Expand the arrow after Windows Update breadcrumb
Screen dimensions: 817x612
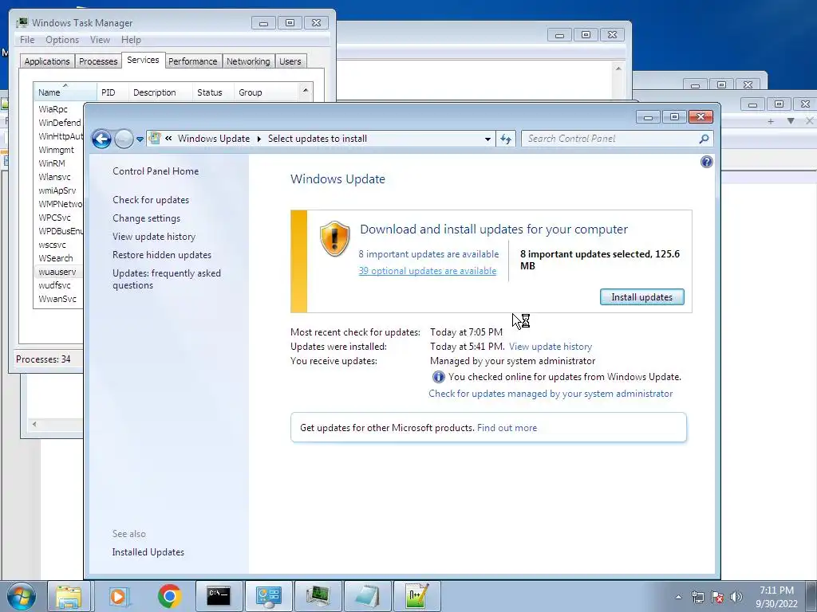[259, 139]
